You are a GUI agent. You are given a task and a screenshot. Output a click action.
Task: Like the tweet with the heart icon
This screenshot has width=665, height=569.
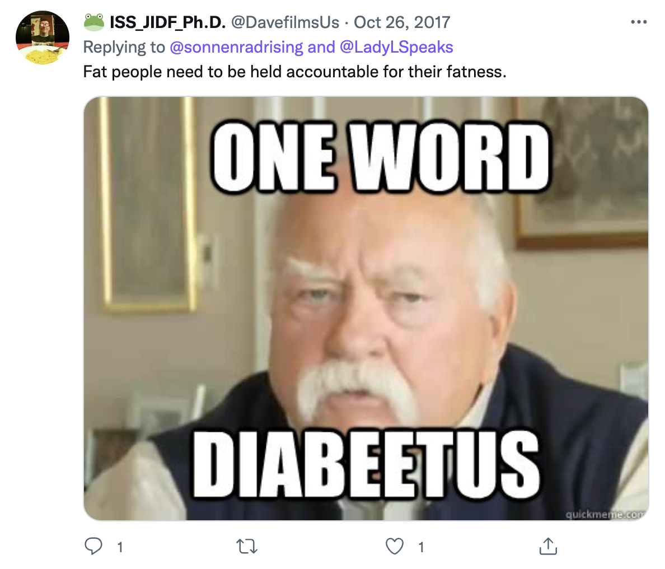pyautogui.click(x=395, y=546)
